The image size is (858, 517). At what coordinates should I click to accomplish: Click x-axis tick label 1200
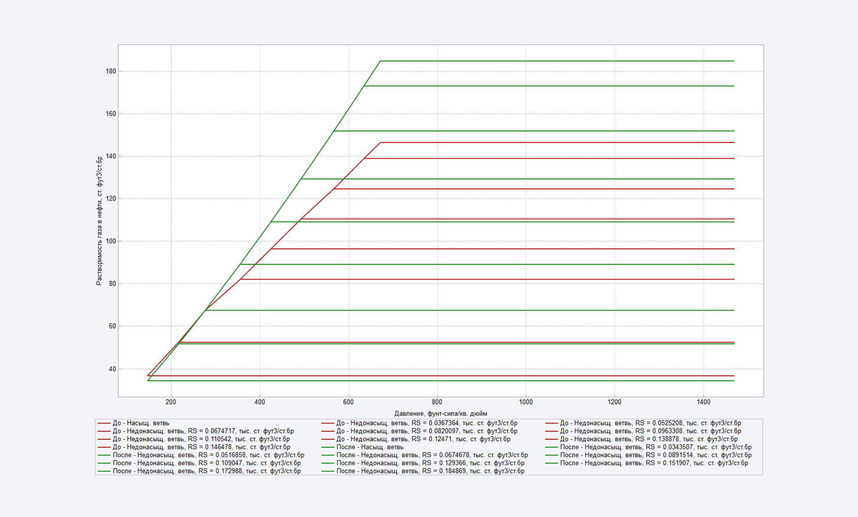pos(614,402)
